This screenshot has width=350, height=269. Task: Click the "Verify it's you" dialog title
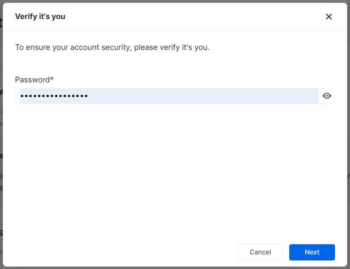[x=40, y=17]
